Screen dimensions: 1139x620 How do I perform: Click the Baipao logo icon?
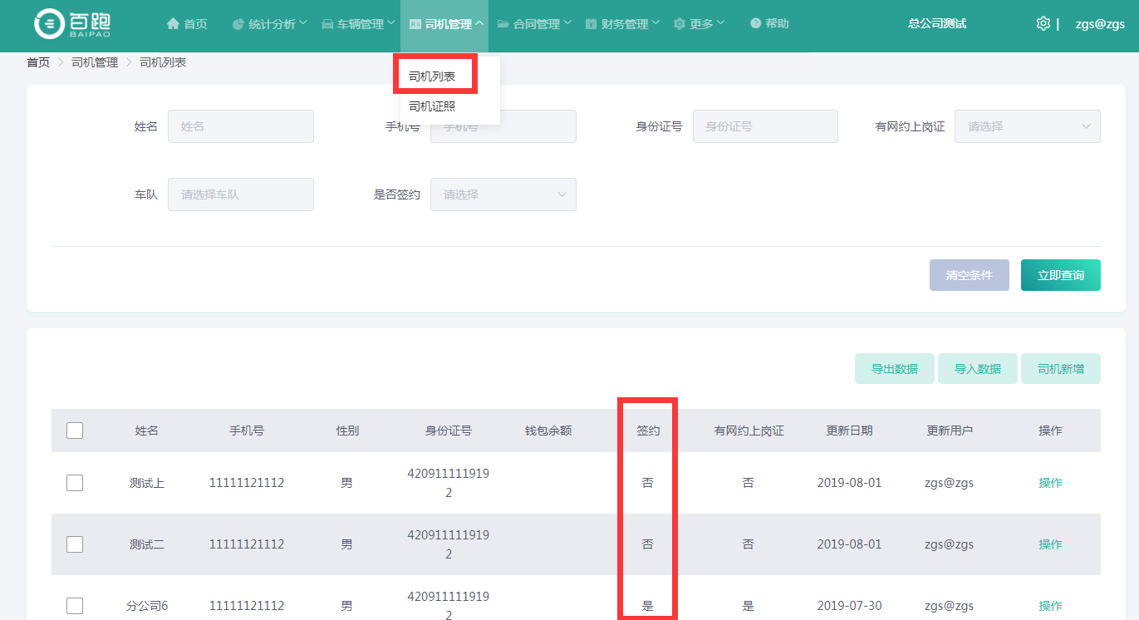[x=49, y=24]
